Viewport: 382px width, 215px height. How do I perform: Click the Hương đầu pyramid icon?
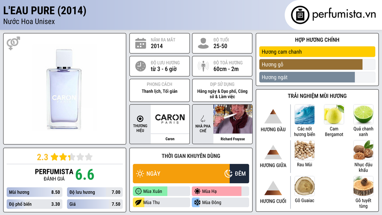click(273, 116)
